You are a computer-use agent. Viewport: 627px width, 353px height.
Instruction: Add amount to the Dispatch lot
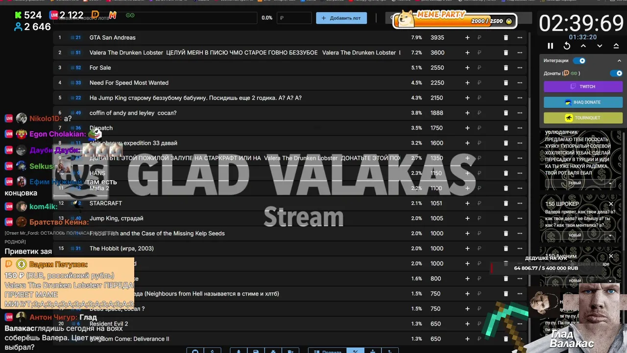tap(467, 128)
